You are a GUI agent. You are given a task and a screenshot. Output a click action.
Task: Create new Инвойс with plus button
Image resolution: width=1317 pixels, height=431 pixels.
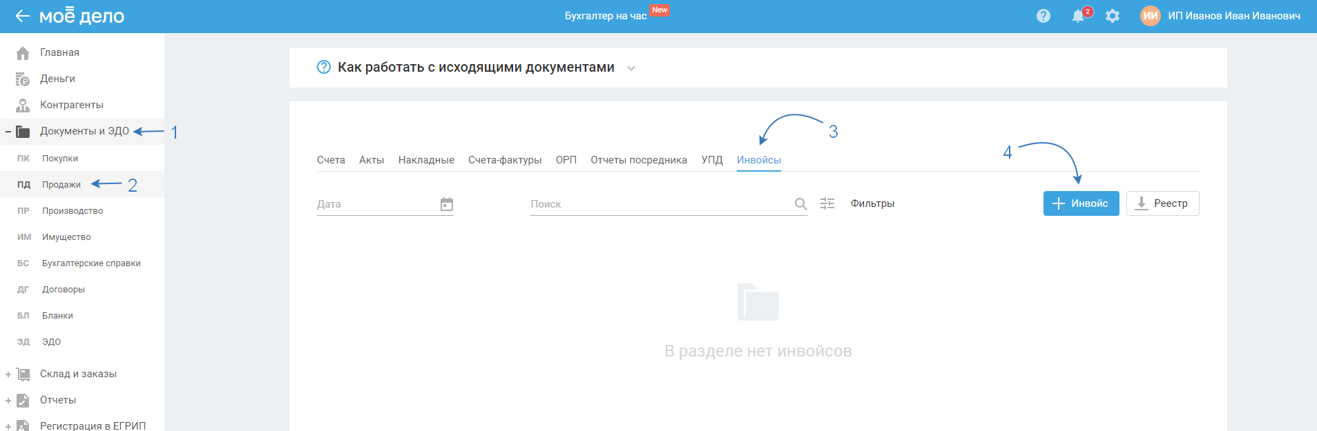pos(1082,203)
